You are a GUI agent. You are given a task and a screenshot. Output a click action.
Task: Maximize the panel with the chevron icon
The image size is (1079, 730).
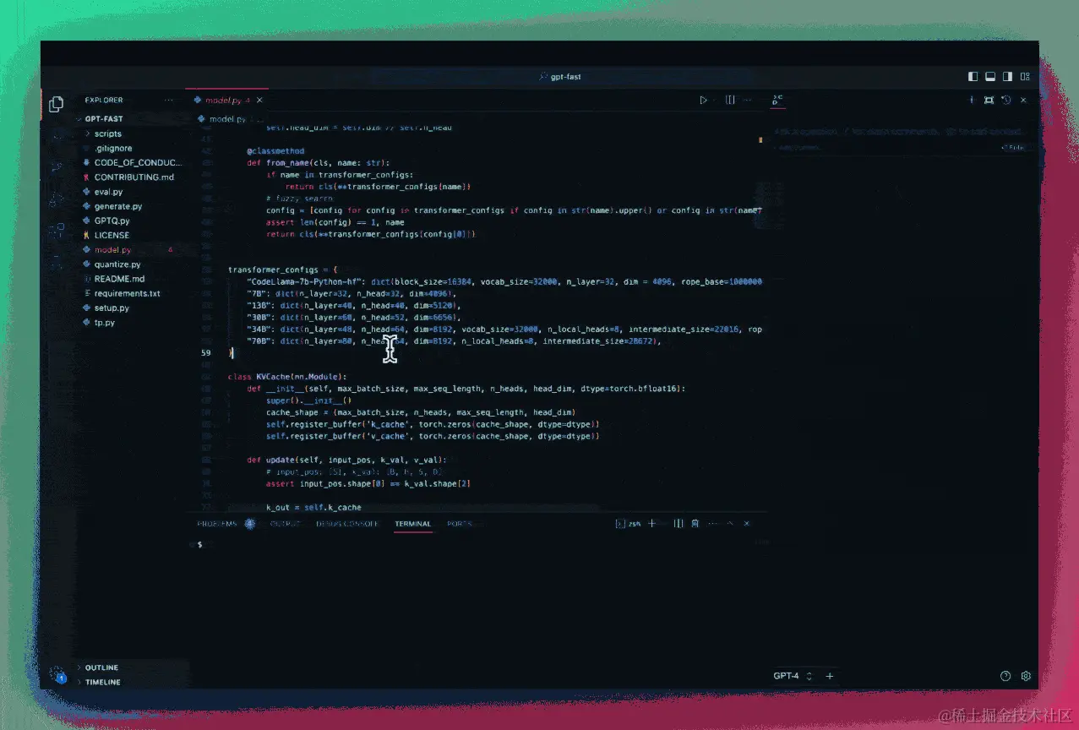(728, 523)
